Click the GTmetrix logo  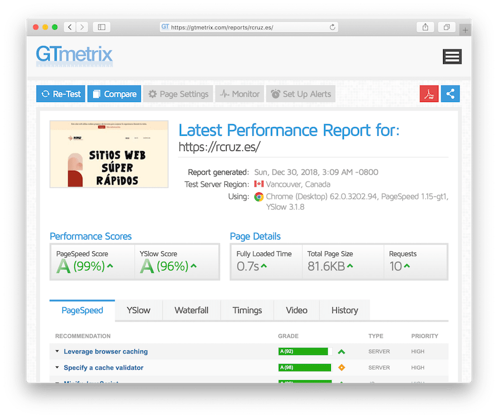coord(74,55)
